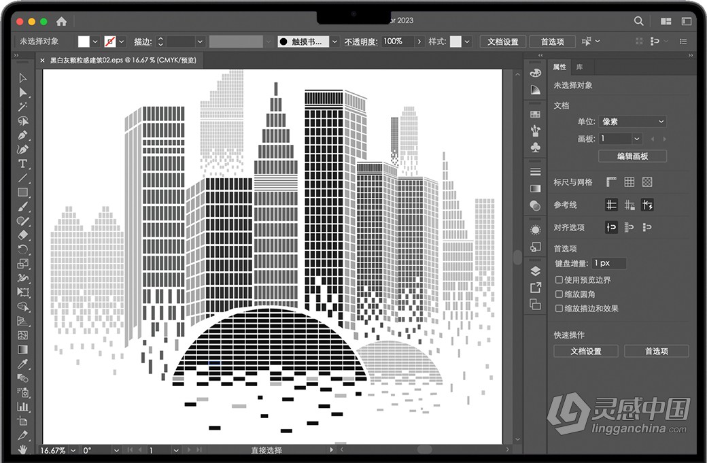This screenshot has height=463, width=707.
Task: Select the Pen tool
Action: pos(22,135)
